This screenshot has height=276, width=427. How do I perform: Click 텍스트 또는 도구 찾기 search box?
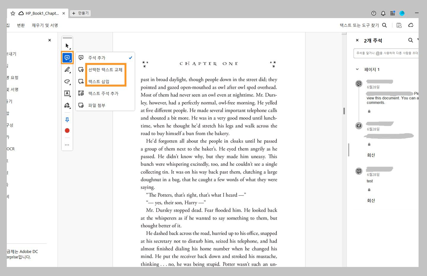click(x=363, y=25)
